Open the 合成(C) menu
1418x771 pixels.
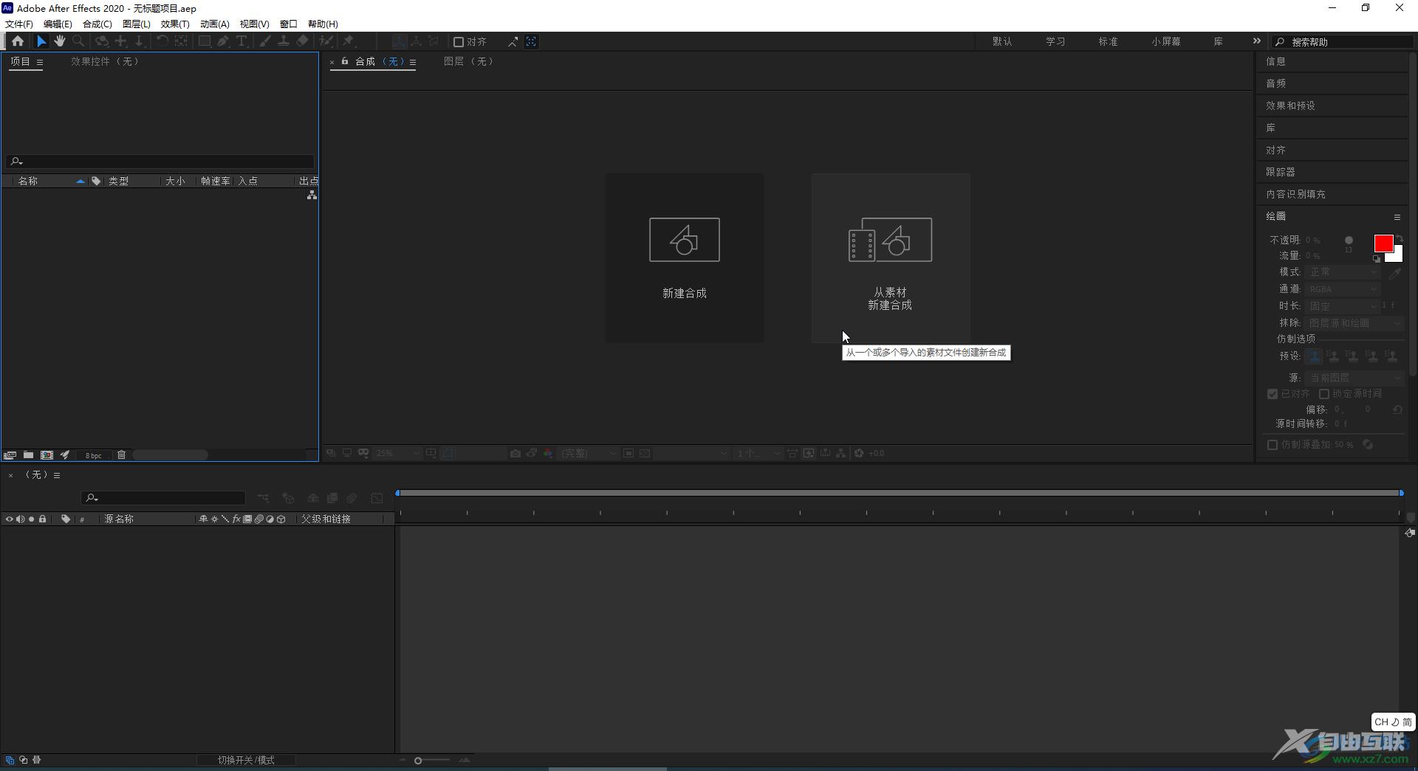97,24
